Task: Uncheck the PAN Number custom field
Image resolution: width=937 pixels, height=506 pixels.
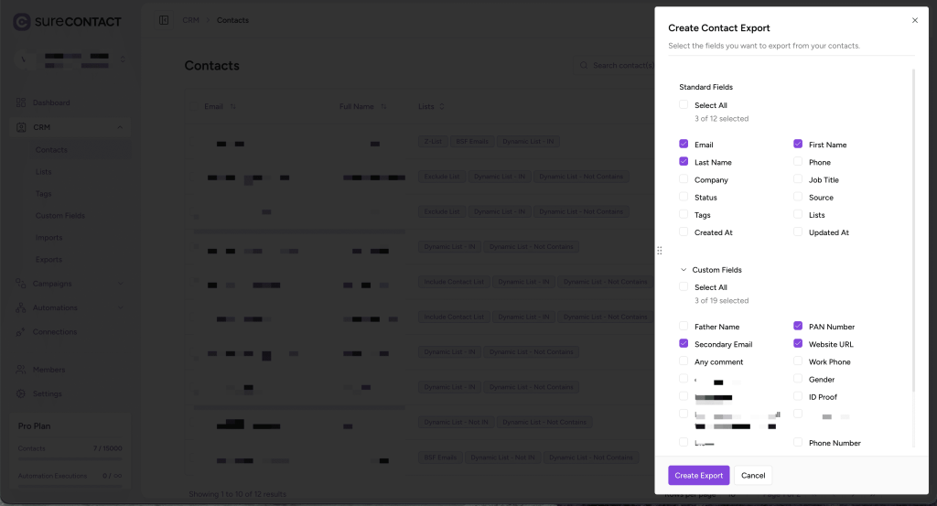Action: (x=798, y=327)
